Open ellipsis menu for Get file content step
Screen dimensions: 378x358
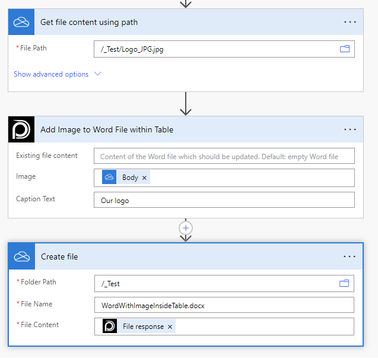pos(350,22)
